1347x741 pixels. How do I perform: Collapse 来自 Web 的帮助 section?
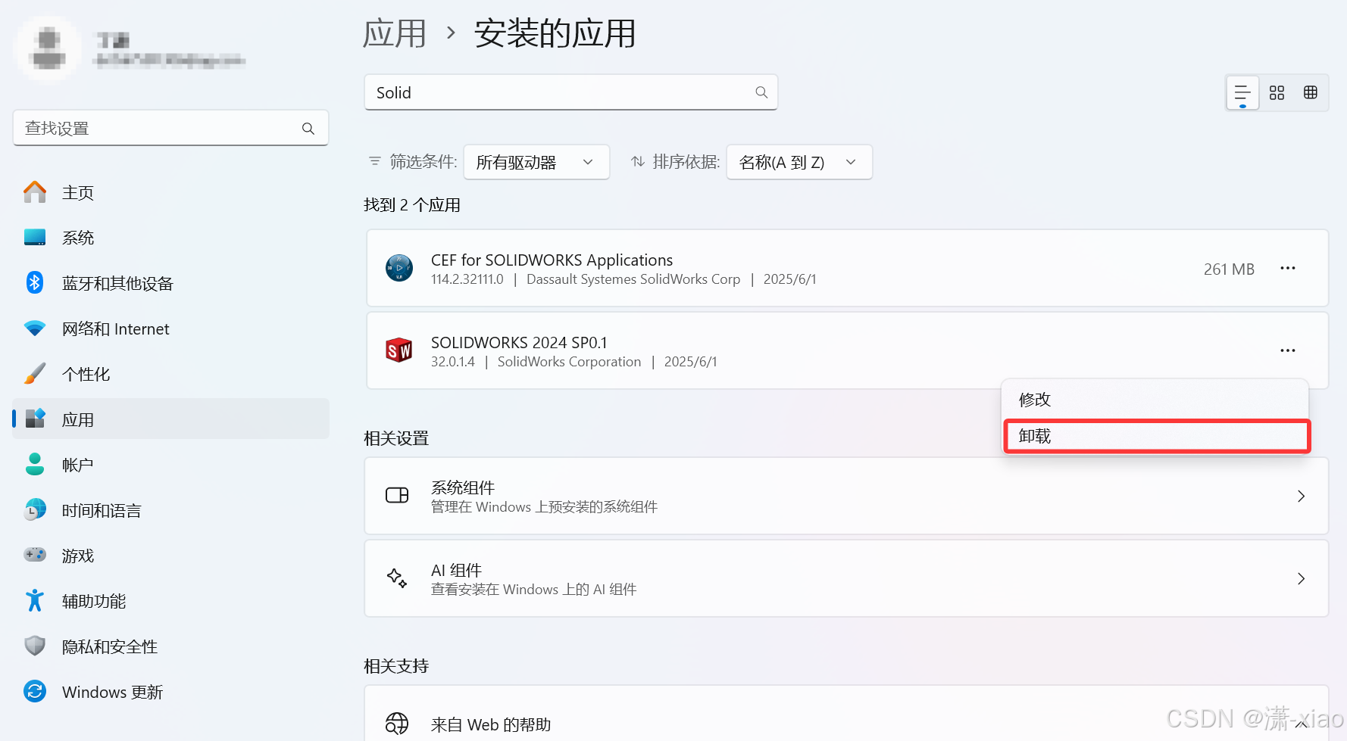point(1301,724)
